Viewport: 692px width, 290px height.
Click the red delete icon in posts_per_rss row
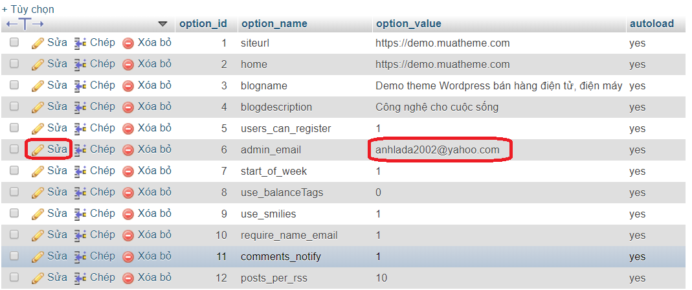pos(128,278)
